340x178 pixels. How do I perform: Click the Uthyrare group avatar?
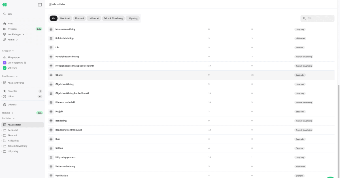[x=4, y=68]
